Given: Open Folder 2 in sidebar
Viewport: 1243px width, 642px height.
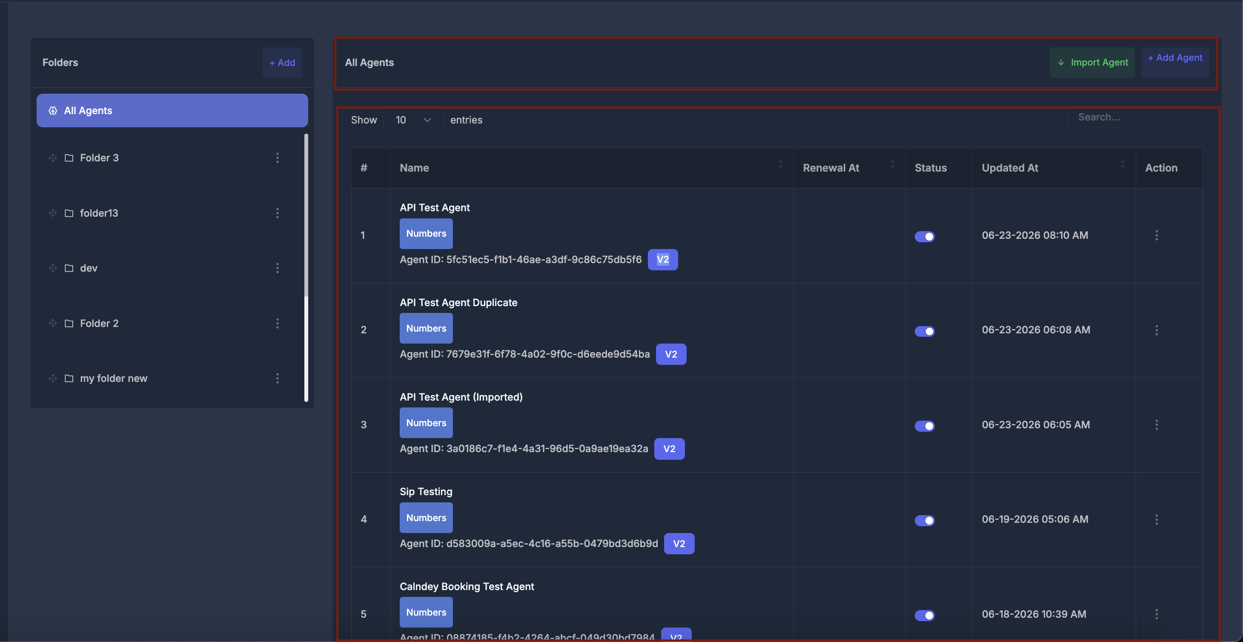Looking at the screenshot, I should (x=99, y=324).
